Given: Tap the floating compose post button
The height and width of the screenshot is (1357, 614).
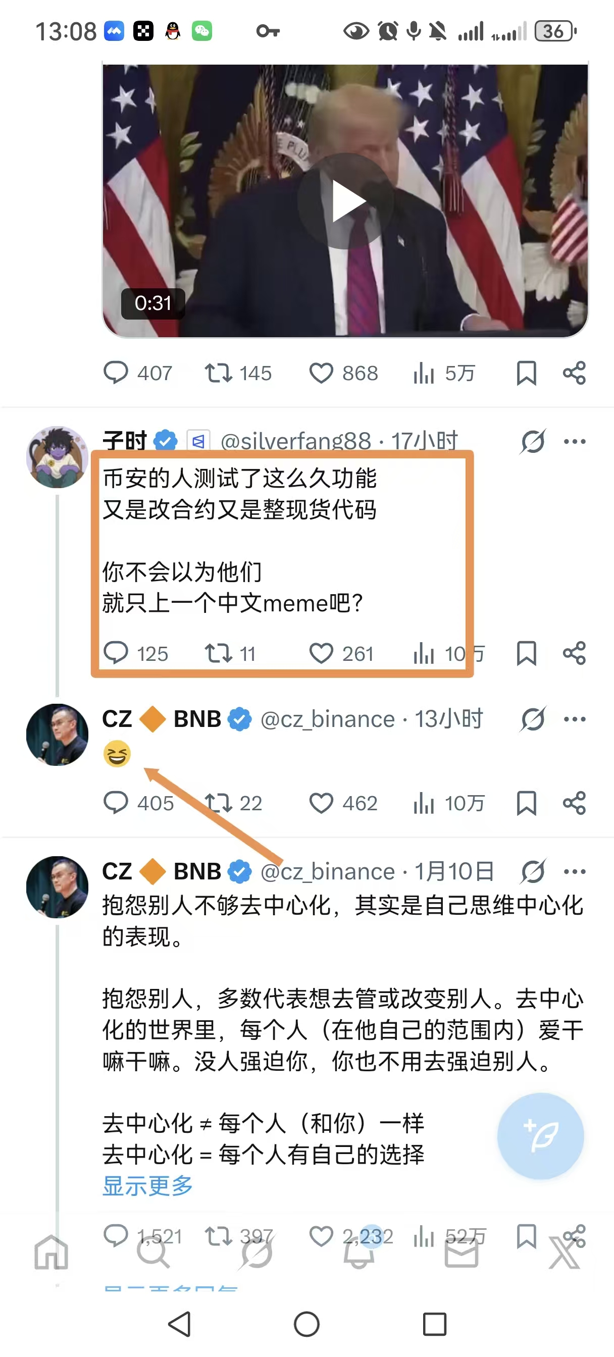Looking at the screenshot, I should pos(540,1136).
